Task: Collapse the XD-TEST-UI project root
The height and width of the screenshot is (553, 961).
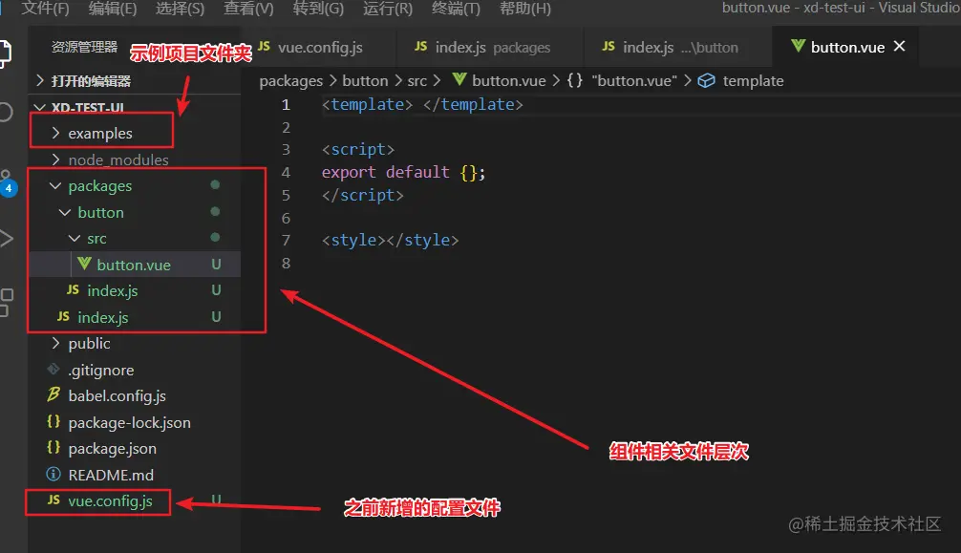Action: pos(40,107)
